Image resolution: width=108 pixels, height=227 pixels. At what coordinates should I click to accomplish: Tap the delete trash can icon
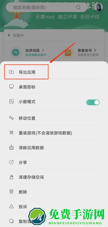click(11, 192)
